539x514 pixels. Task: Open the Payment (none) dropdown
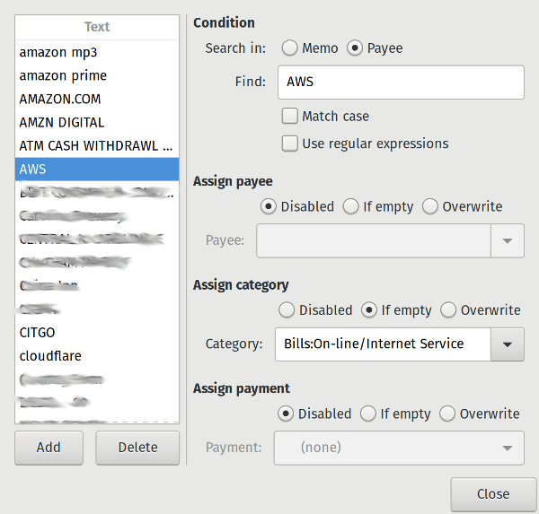pos(399,448)
